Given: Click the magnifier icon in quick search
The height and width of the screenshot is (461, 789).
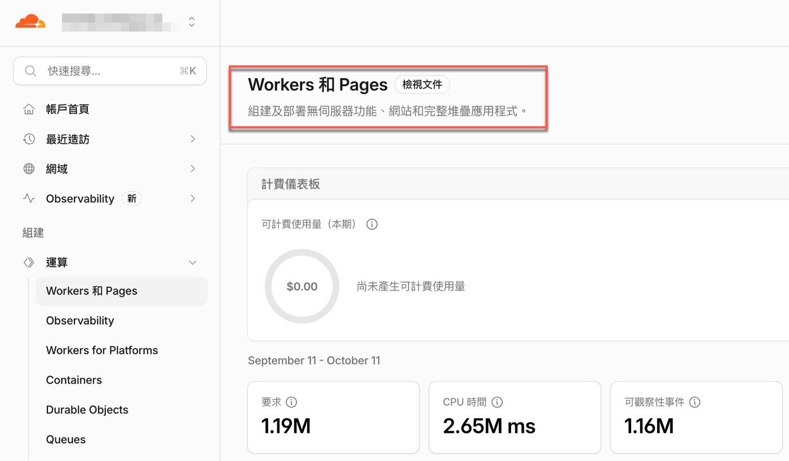Looking at the screenshot, I should click(x=30, y=71).
